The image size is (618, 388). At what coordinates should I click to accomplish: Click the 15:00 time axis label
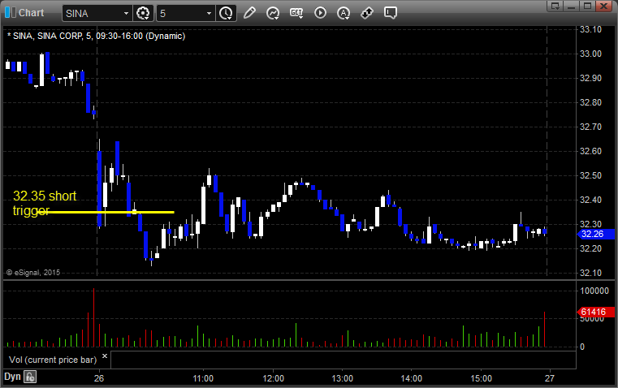click(x=481, y=378)
